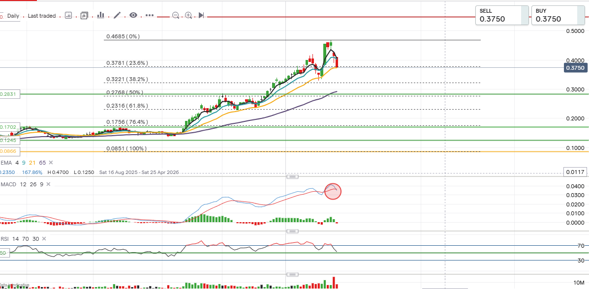The height and width of the screenshot is (289, 589).
Task: Toggle the eye visibility icon
Action: tap(133, 16)
